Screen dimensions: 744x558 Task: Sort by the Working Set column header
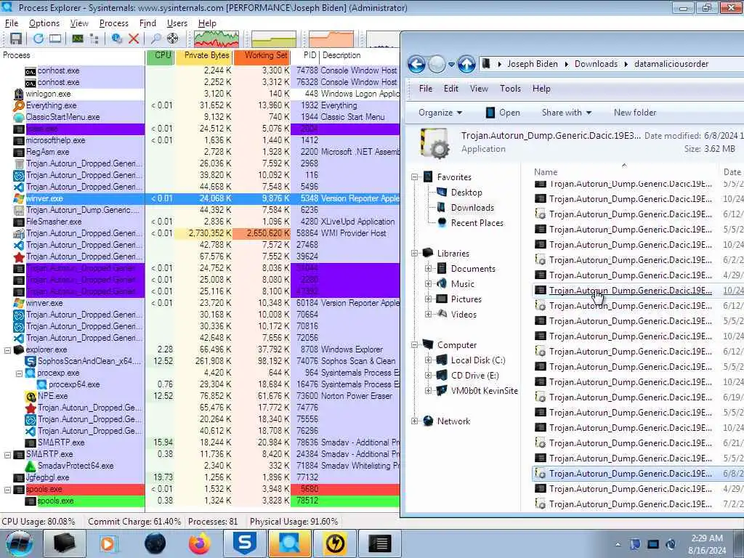point(262,55)
